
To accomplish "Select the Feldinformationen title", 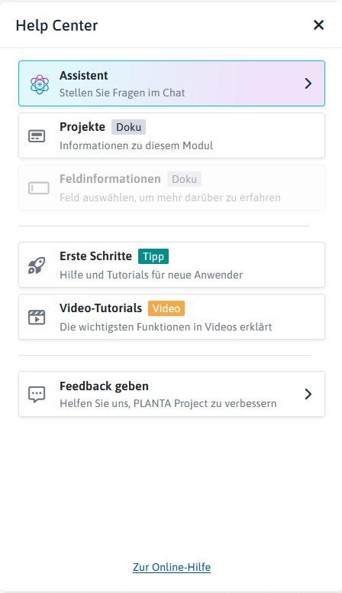I will coord(110,178).
